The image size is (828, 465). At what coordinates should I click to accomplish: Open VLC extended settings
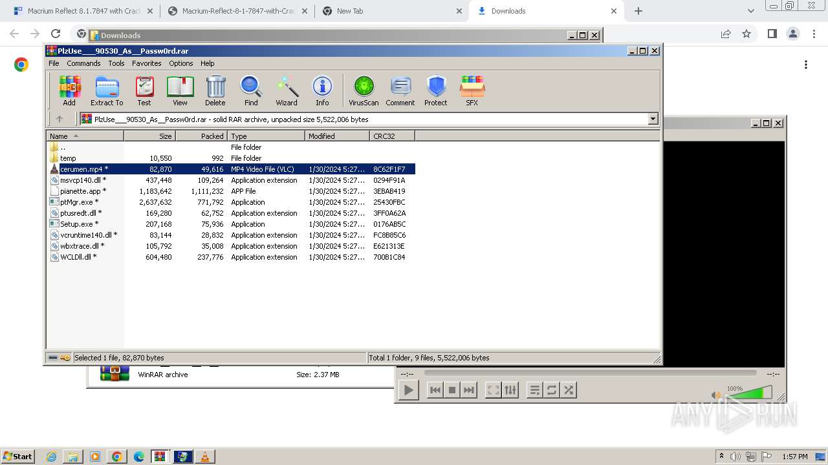pyautogui.click(x=510, y=390)
